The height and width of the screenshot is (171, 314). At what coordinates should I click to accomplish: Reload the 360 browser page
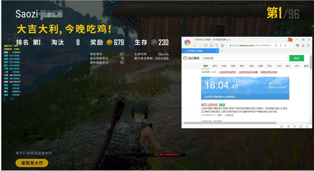tap(206, 45)
